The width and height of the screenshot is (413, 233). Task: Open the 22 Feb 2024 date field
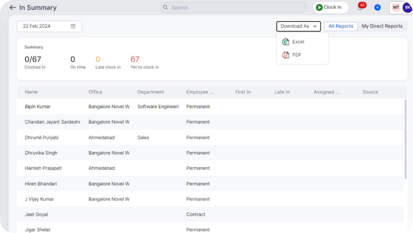(49, 26)
